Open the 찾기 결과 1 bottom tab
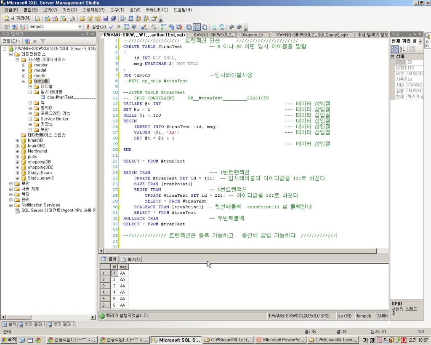Image resolution: width=431 pixels, height=345 pixels. (32, 325)
